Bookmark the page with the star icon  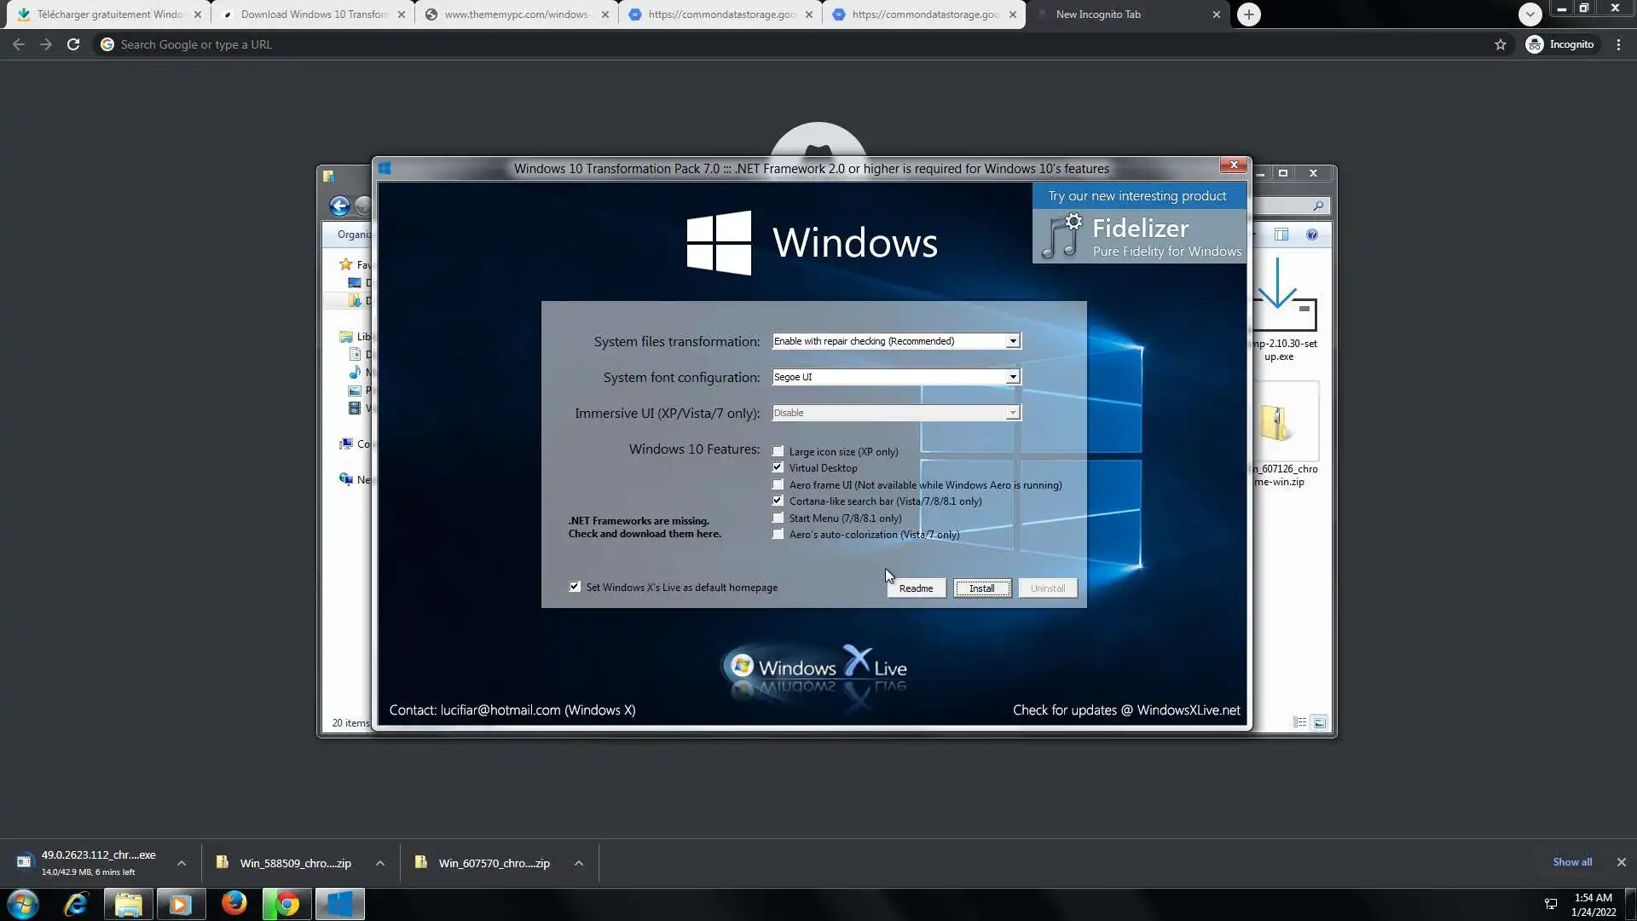point(1500,44)
